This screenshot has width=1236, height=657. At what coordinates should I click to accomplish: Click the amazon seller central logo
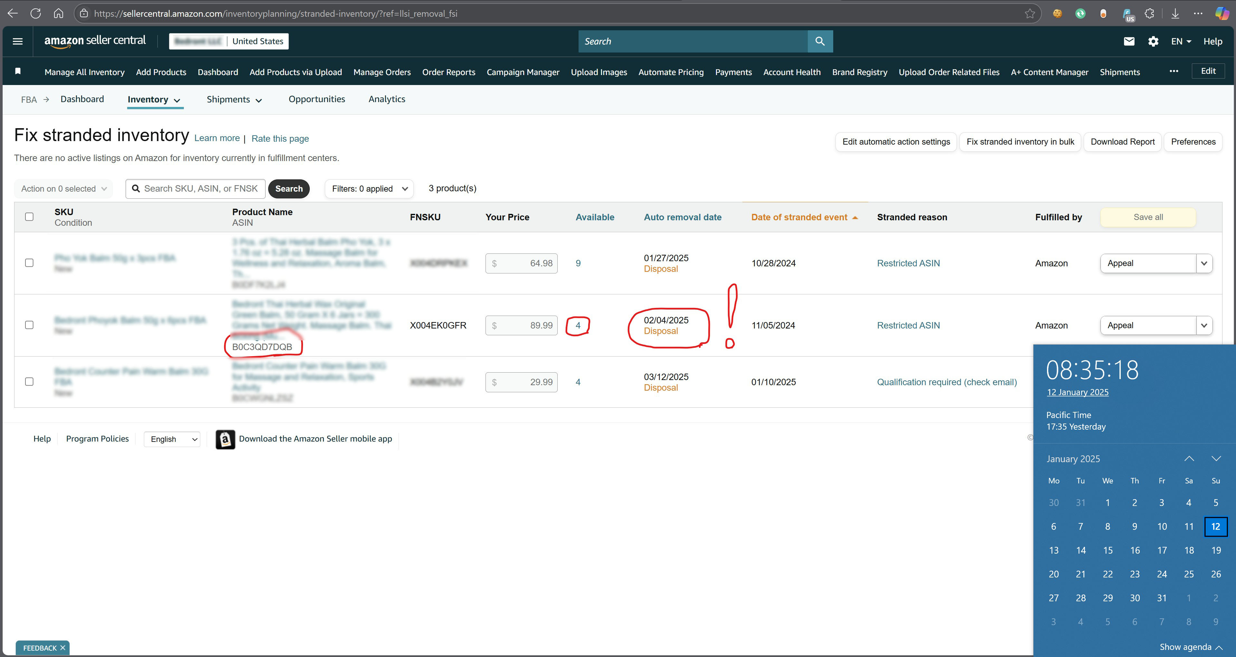tap(95, 41)
